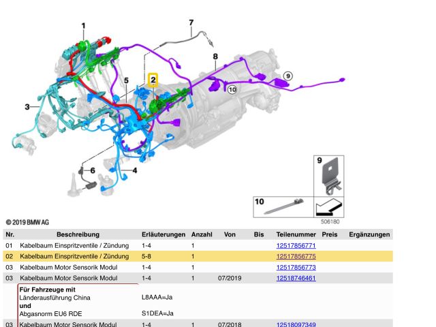
Task: Open part number link 12517856775
Action: (296, 256)
